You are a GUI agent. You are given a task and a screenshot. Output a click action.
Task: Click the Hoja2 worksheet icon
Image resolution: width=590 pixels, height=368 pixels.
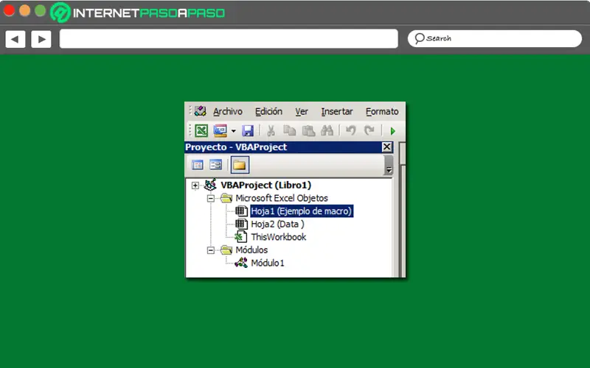pyautogui.click(x=241, y=224)
